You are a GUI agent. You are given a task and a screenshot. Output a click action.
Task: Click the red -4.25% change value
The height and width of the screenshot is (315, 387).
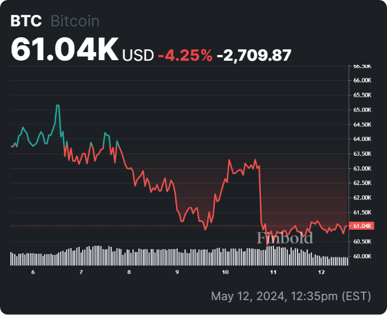coord(185,55)
